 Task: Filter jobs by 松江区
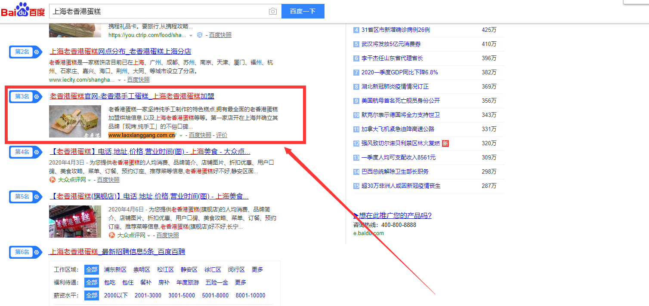[165, 269]
